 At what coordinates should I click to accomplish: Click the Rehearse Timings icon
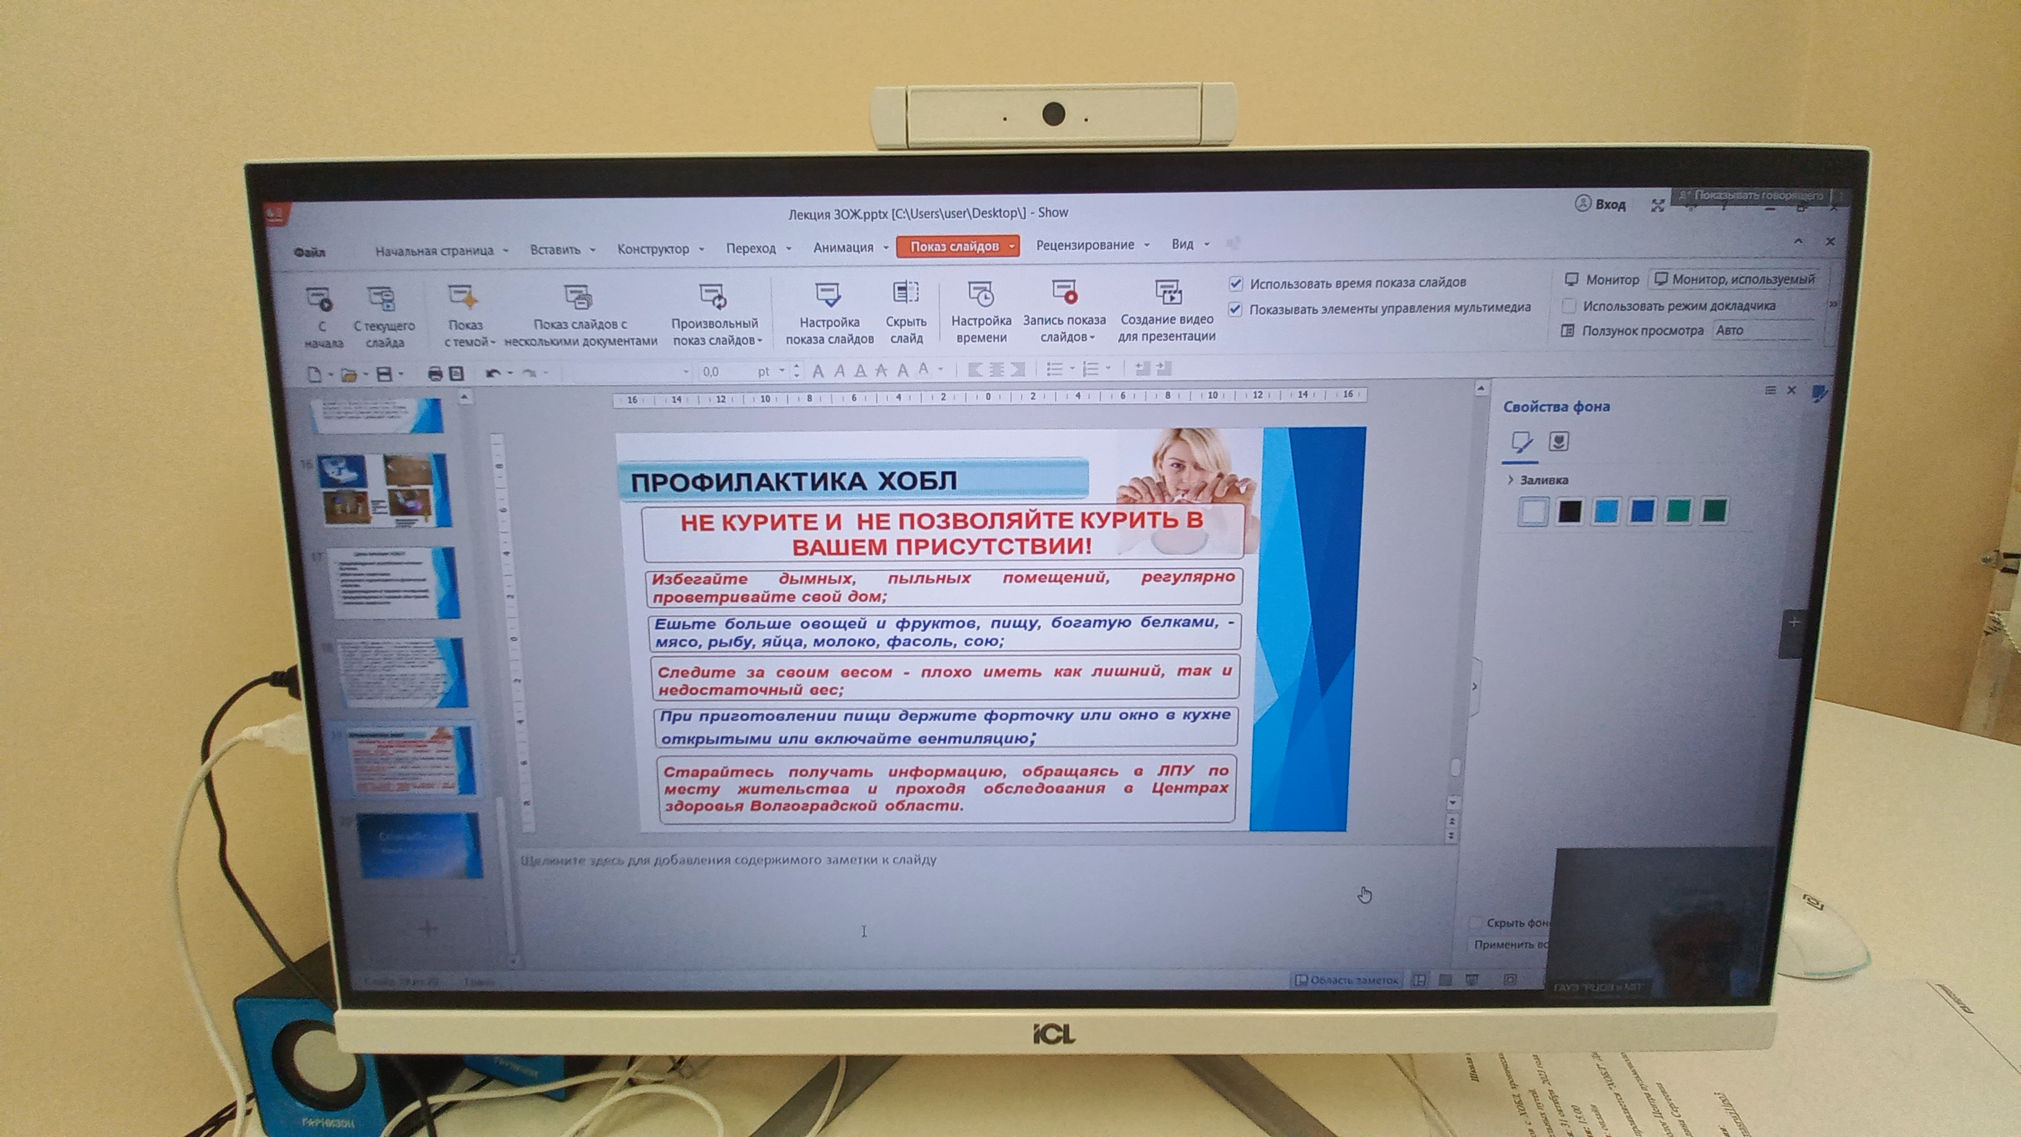click(981, 294)
